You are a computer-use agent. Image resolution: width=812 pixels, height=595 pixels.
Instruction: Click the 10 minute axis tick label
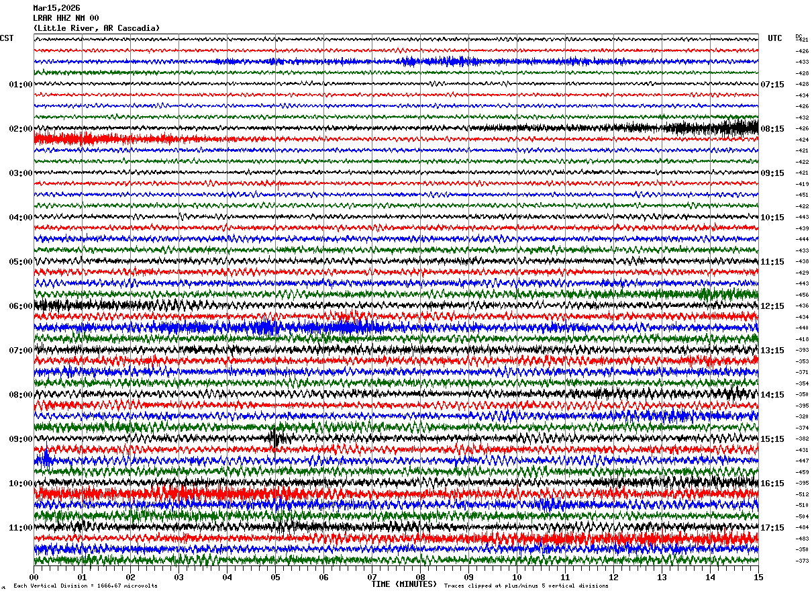click(517, 577)
